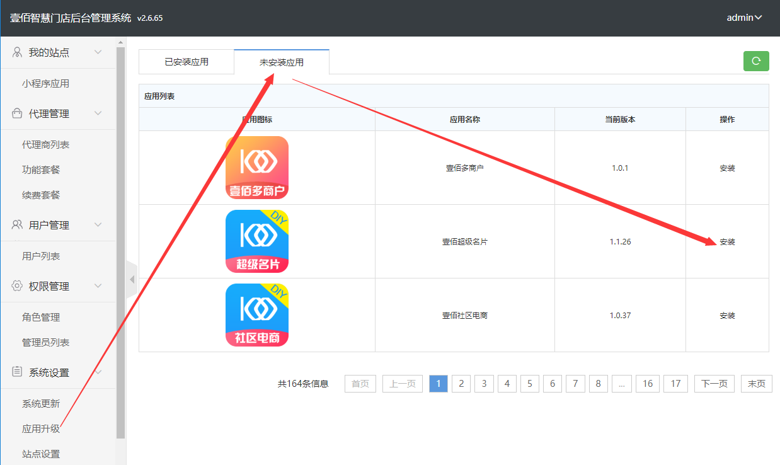The height and width of the screenshot is (465, 780).
Task: Click the 壹佰社区电商 app name cell
Action: click(465, 315)
